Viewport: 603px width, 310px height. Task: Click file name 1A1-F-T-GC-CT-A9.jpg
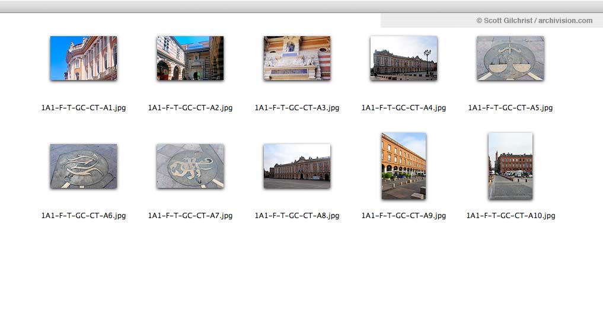[403, 215]
